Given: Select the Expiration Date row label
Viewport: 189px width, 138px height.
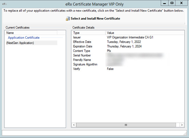Looking at the screenshot, I should pos(83,46).
